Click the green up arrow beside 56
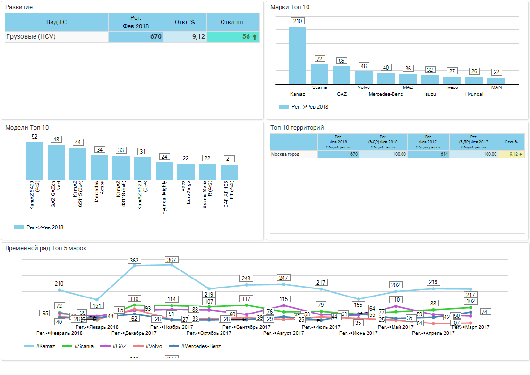 click(x=255, y=37)
